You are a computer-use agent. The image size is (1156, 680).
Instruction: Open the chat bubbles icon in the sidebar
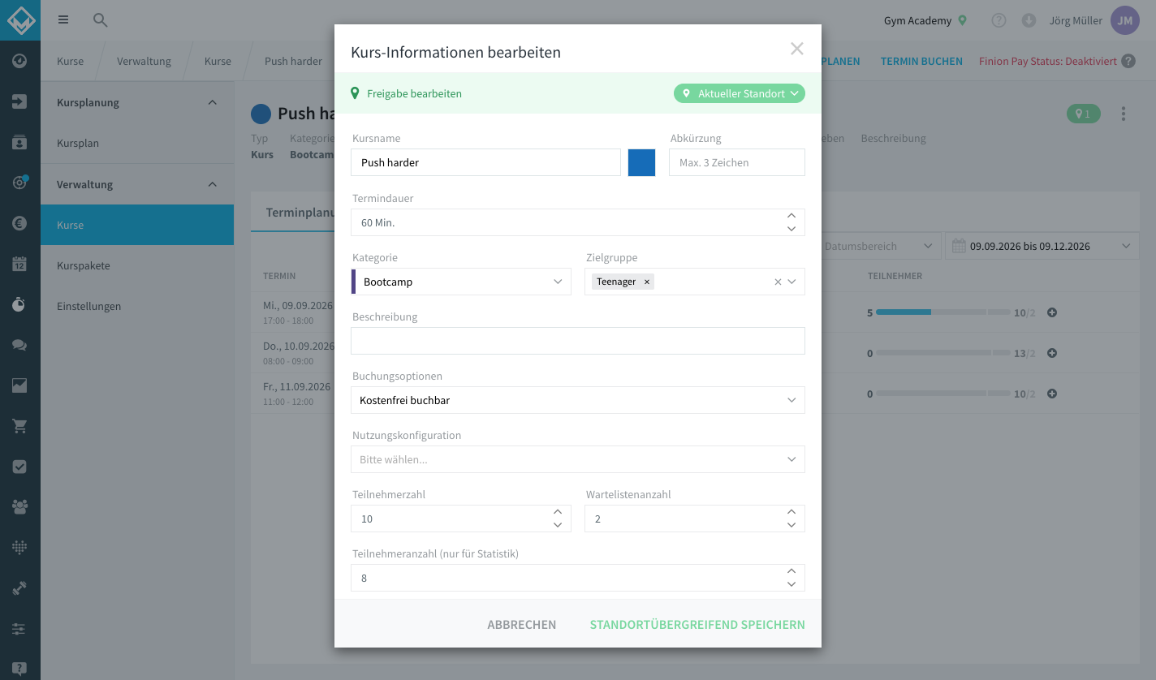(20, 345)
